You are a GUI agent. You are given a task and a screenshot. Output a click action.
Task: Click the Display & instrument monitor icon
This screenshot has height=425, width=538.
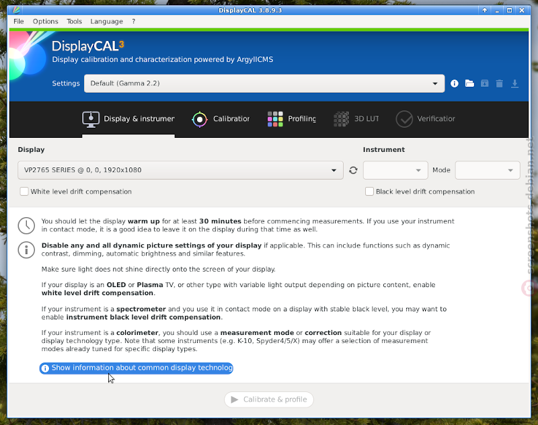pyautogui.click(x=91, y=119)
